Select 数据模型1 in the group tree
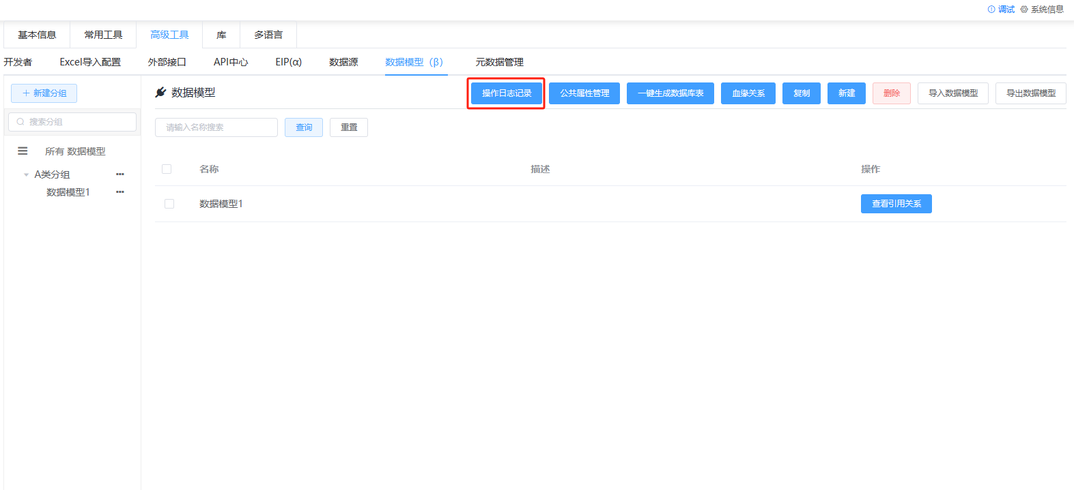Viewport: 1074px width, 490px height. click(x=68, y=192)
